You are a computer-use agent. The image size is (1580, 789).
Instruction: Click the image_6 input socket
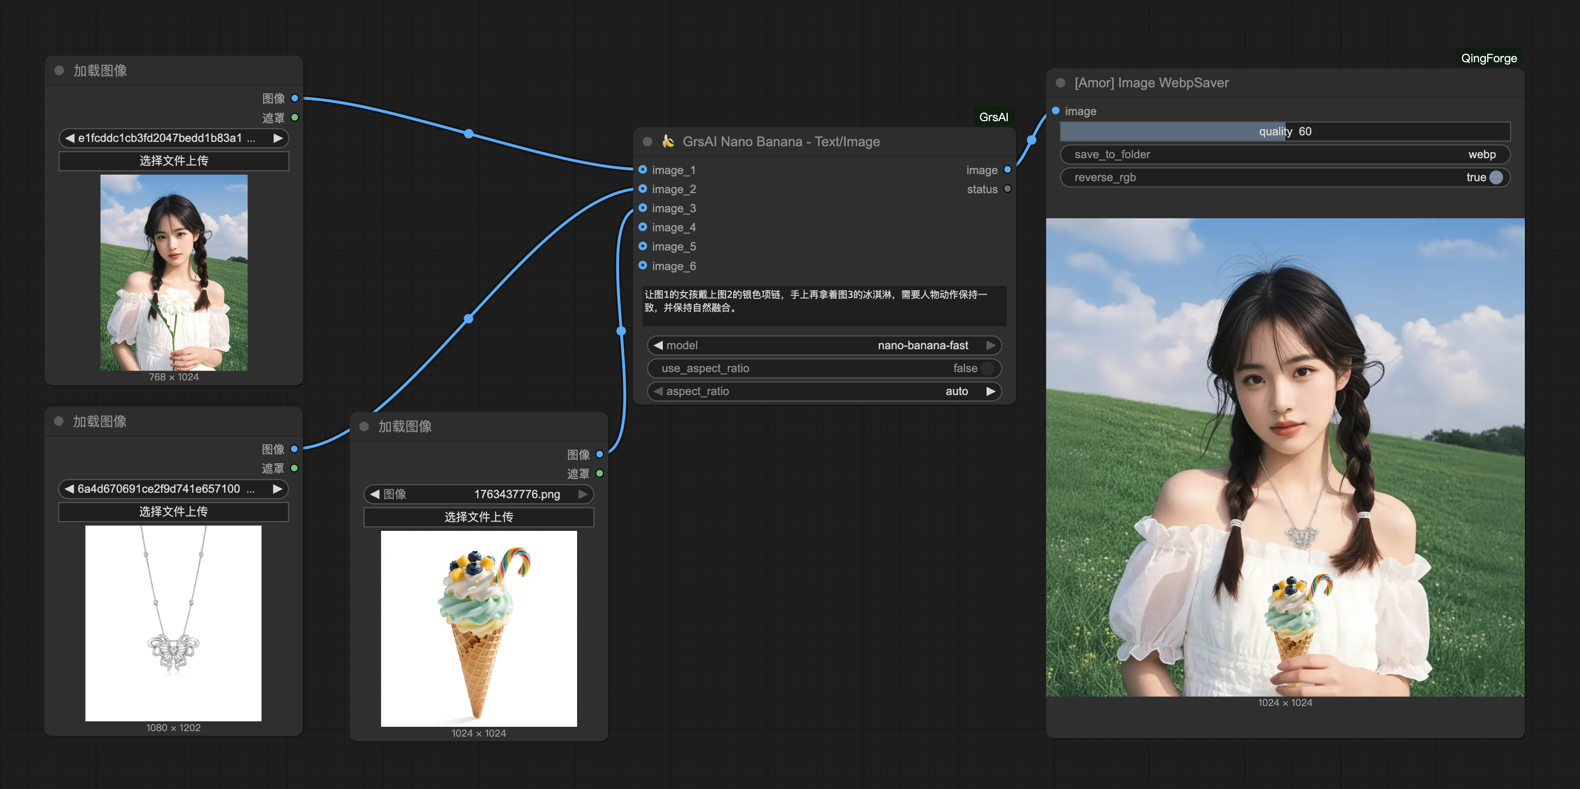pos(642,265)
